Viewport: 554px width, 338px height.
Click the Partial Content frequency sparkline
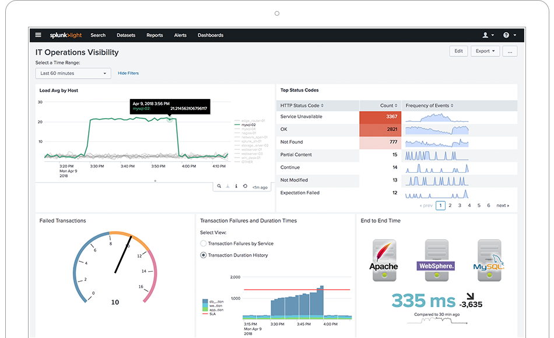(437, 155)
